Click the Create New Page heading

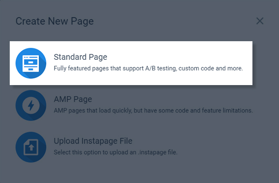point(54,21)
